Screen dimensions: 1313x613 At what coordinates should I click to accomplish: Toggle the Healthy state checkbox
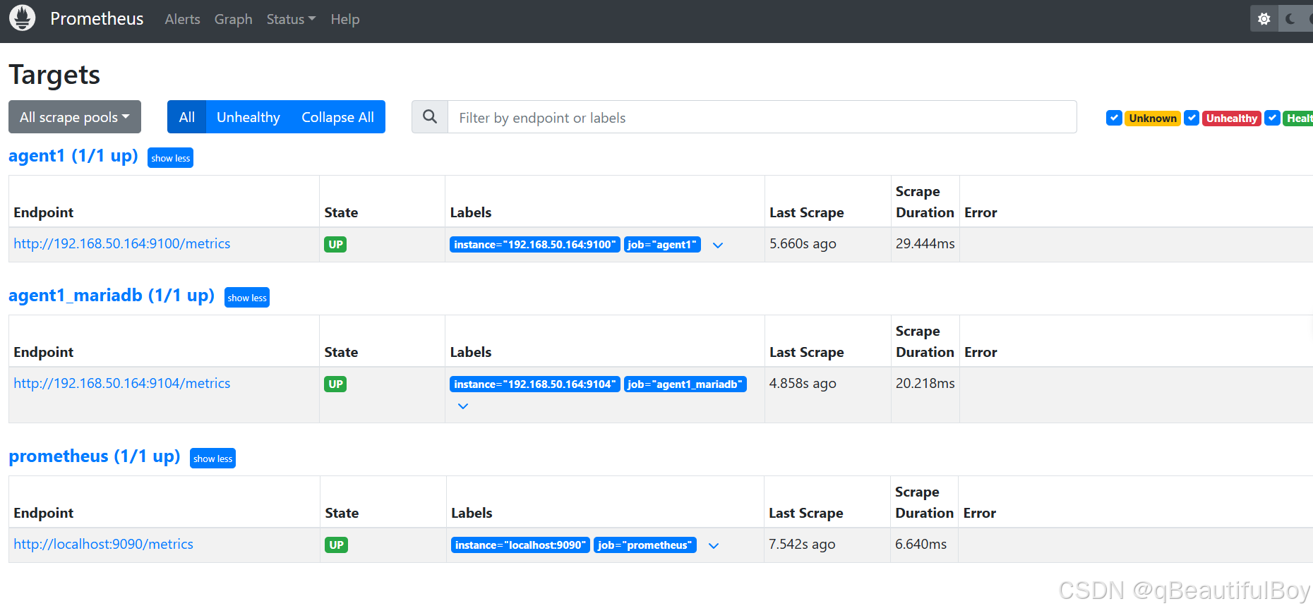[x=1272, y=118]
